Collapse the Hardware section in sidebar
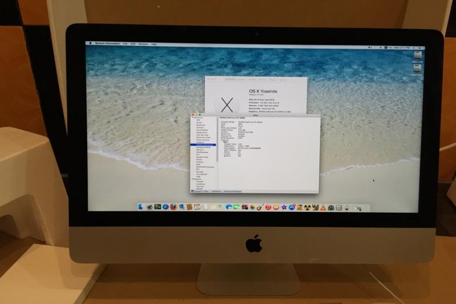 (x=193, y=118)
